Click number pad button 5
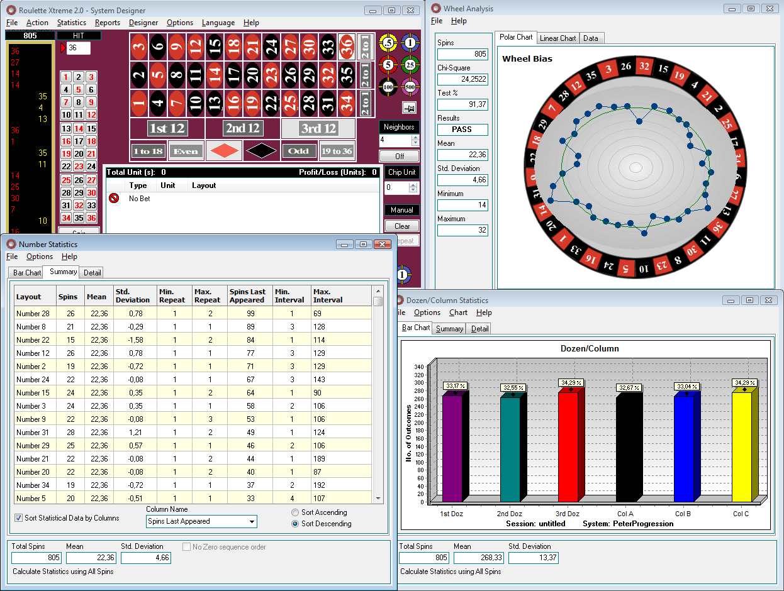Screen dimensions: 784x591 79,89
